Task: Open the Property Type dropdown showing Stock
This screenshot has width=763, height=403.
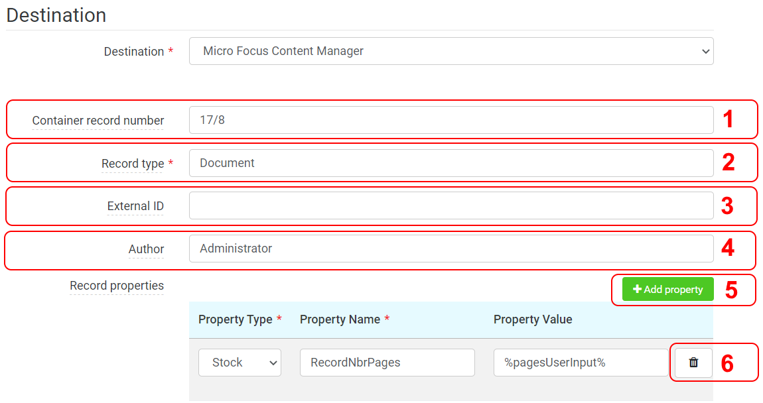Action: (240, 363)
